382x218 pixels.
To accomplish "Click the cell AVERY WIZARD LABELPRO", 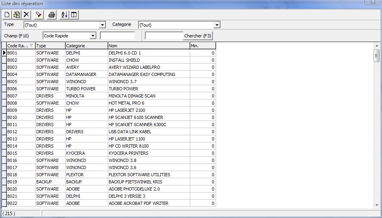I will click(x=149, y=67).
